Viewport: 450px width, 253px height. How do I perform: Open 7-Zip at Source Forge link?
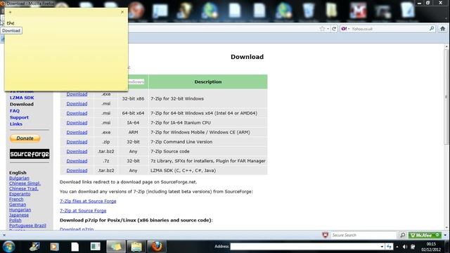tap(83, 211)
